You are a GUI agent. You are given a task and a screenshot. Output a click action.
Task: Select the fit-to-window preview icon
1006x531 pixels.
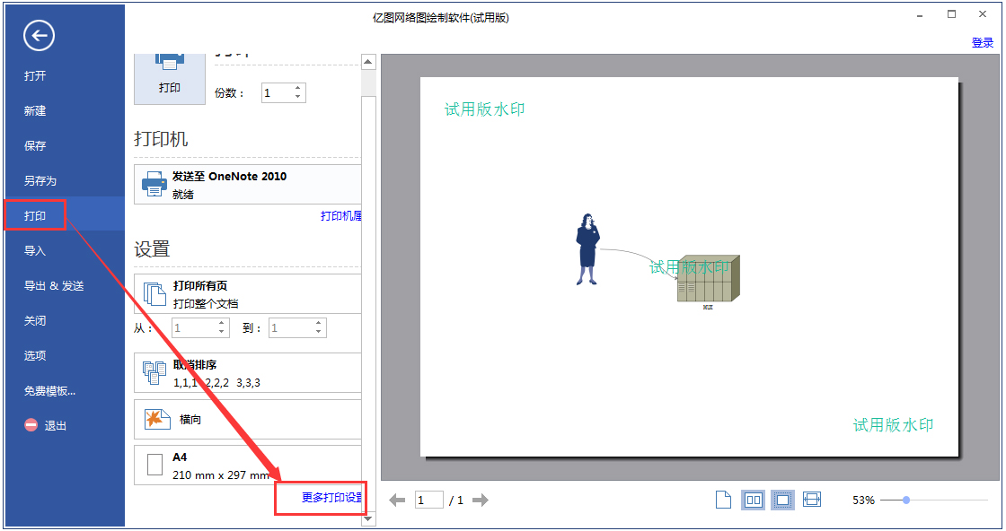coord(782,499)
